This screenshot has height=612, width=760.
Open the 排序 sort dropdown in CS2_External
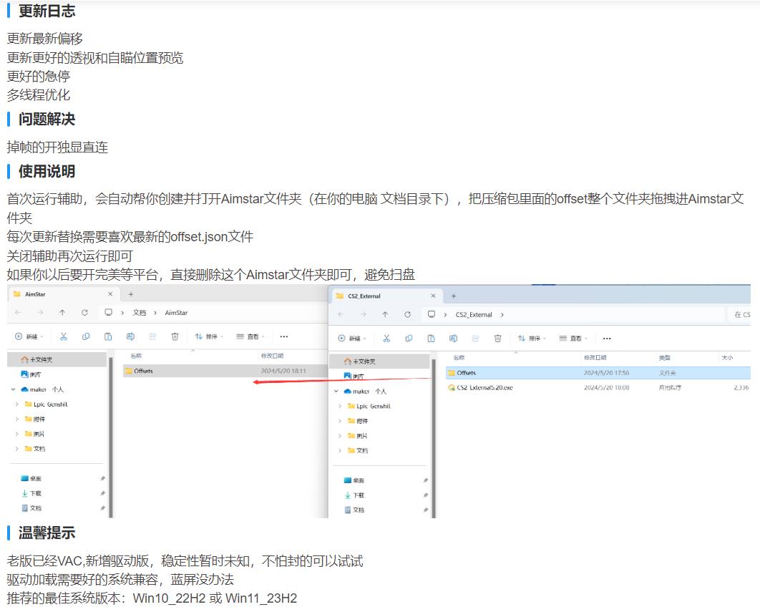pos(532,339)
